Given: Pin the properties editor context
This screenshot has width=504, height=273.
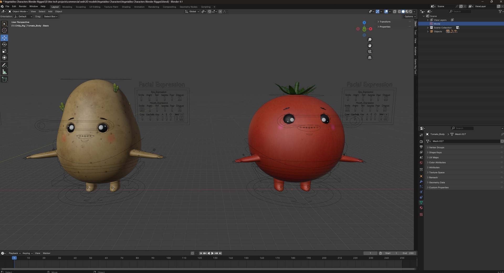Looking at the screenshot, I should (502, 134).
